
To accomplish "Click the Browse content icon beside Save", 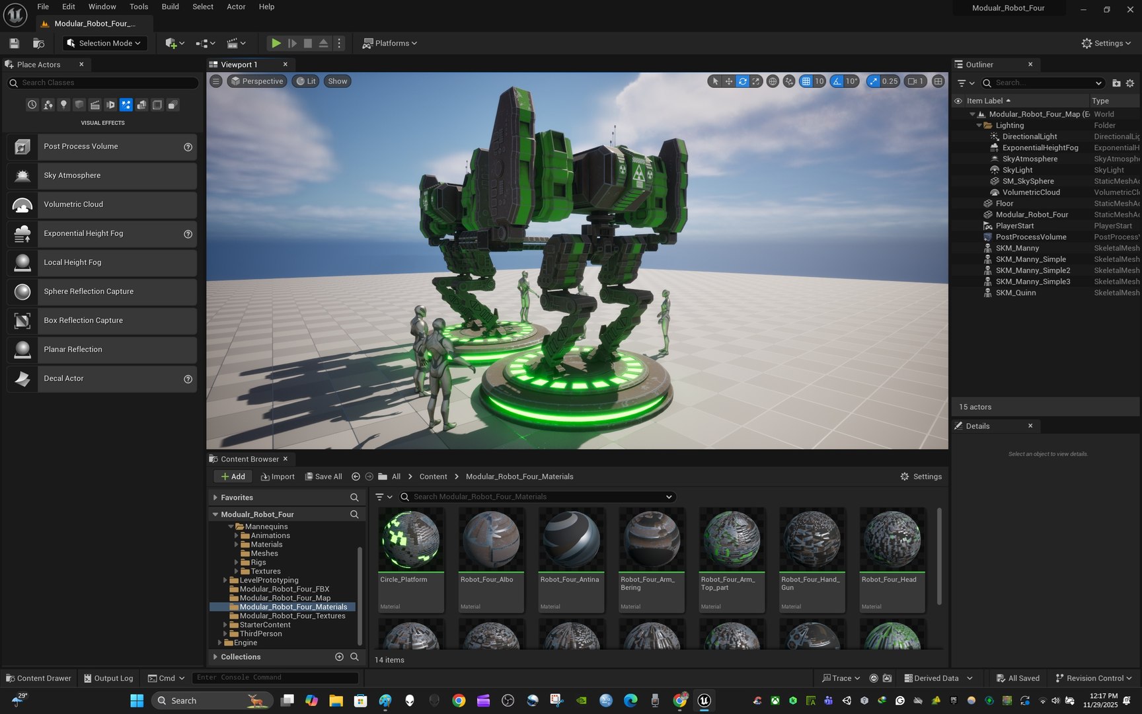I will tap(38, 44).
